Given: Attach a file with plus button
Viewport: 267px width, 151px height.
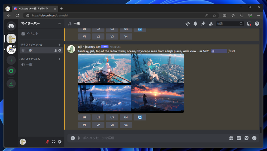Looking at the screenshot, I should click(x=73, y=138).
